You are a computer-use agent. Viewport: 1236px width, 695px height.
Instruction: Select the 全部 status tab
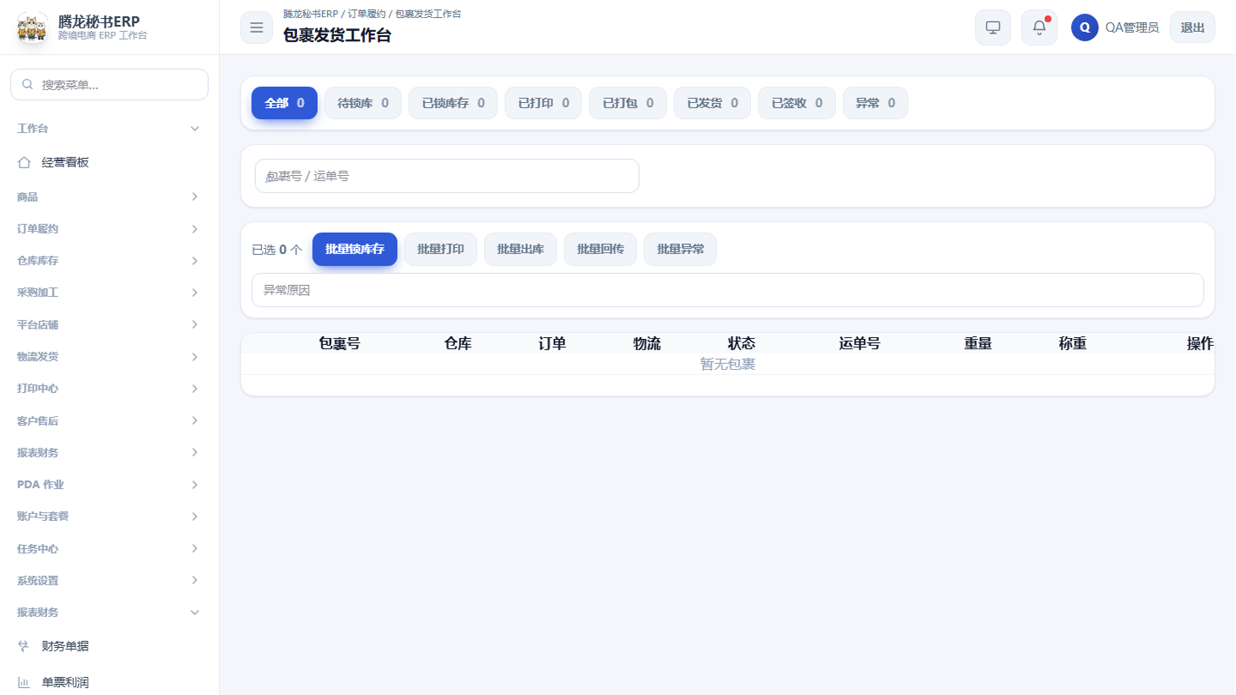point(284,103)
